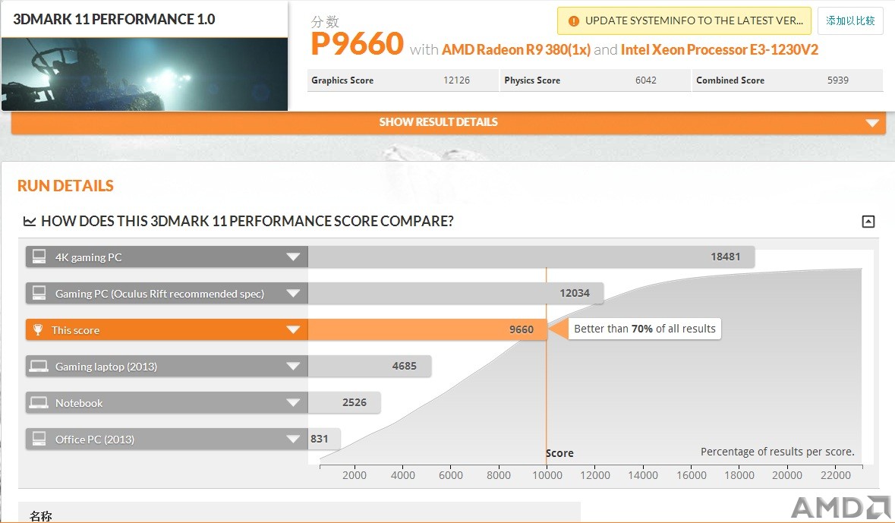Click the P9660 overall score
895x523 pixels.
[x=358, y=44]
